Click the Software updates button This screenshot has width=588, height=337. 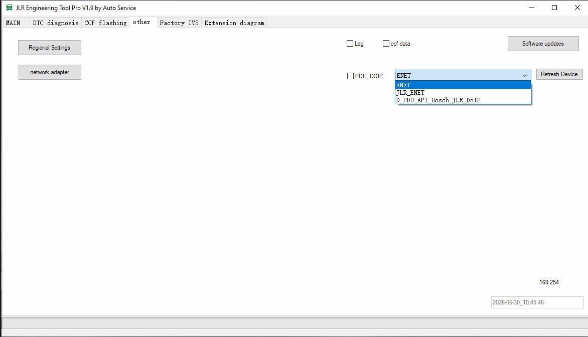click(x=543, y=44)
